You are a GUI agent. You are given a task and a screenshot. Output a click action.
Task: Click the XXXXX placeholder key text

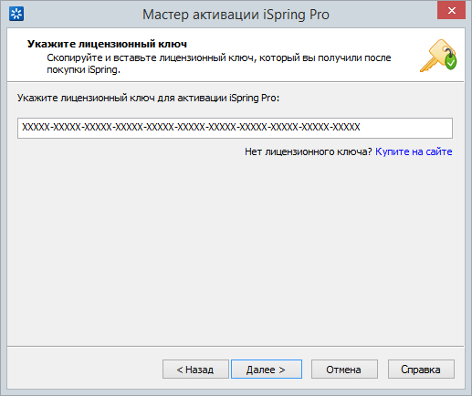point(191,127)
